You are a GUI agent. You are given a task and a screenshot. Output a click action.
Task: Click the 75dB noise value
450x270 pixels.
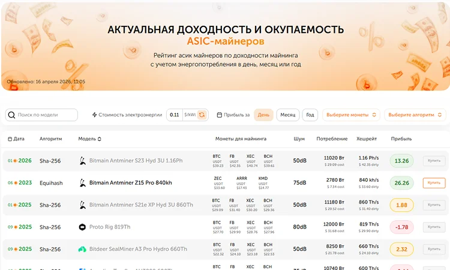coord(299,183)
